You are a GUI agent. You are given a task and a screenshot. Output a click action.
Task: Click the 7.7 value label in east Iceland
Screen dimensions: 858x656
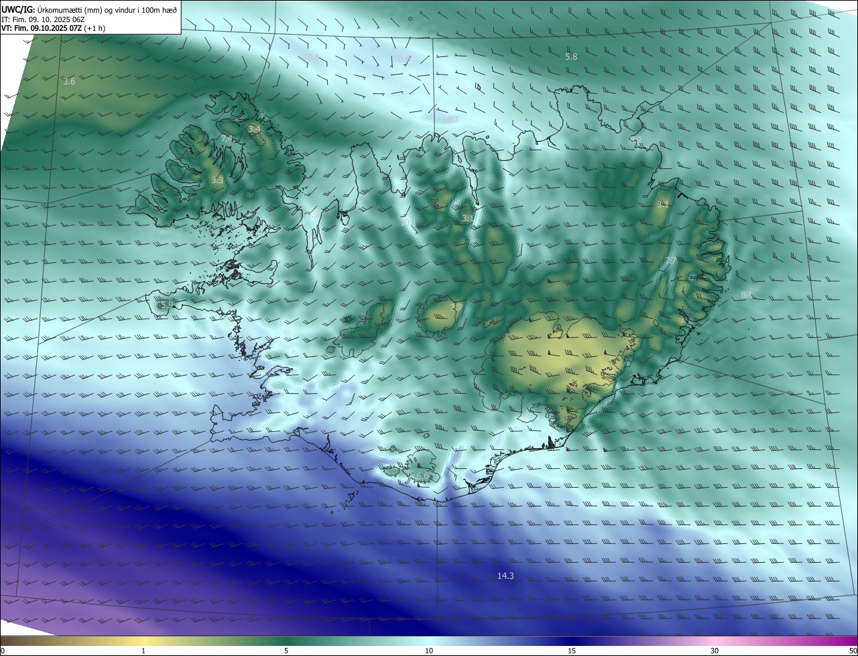click(670, 261)
